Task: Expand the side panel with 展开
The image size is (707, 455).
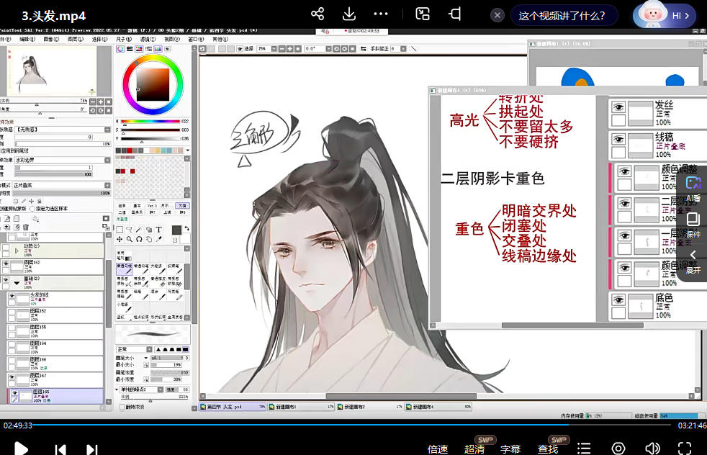Action: pyautogui.click(x=693, y=261)
